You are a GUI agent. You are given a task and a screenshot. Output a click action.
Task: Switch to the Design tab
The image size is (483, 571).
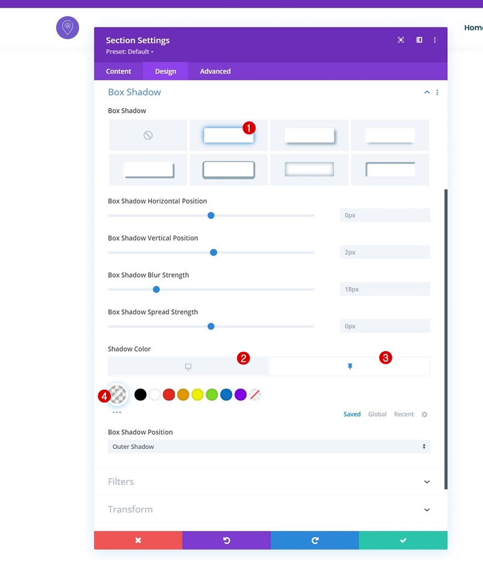point(166,71)
